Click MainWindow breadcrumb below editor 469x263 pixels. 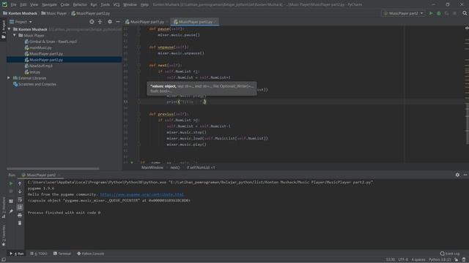(152, 167)
